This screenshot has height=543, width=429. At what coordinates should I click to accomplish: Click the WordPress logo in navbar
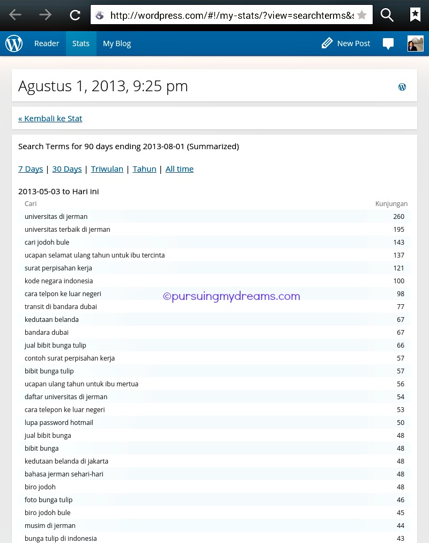14,43
